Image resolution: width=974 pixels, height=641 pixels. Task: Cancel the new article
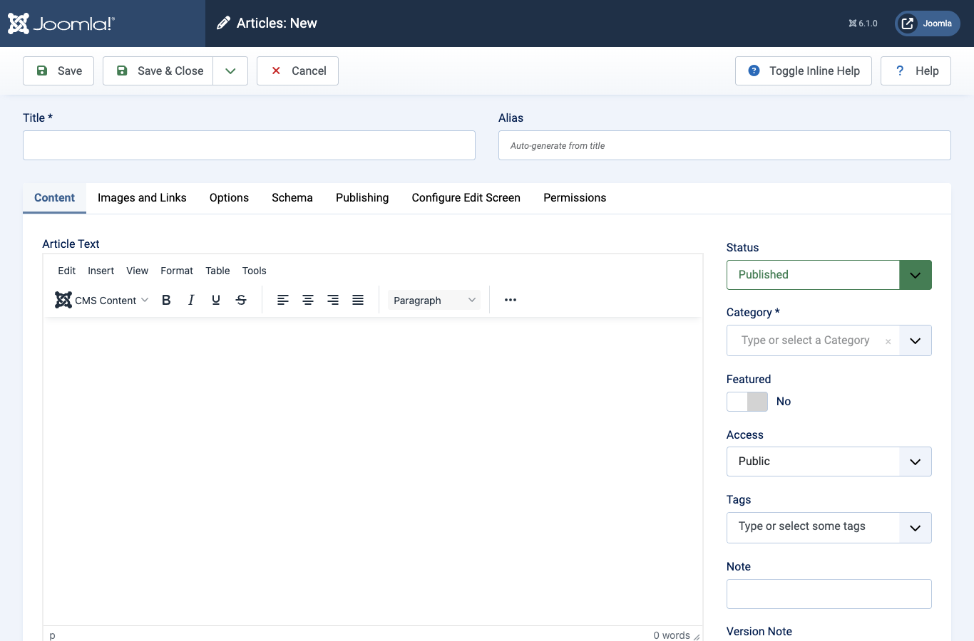[x=297, y=71]
